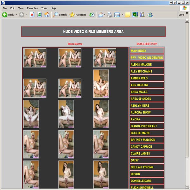Open the Mail button dropdown arrow
190x190 pixels.
(104, 15)
